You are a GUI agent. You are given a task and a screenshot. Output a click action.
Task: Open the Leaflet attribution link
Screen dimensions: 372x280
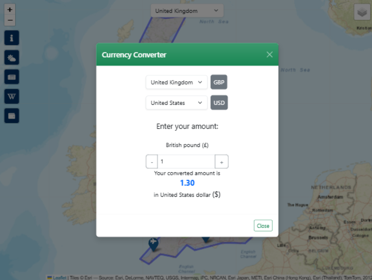(59, 277)
